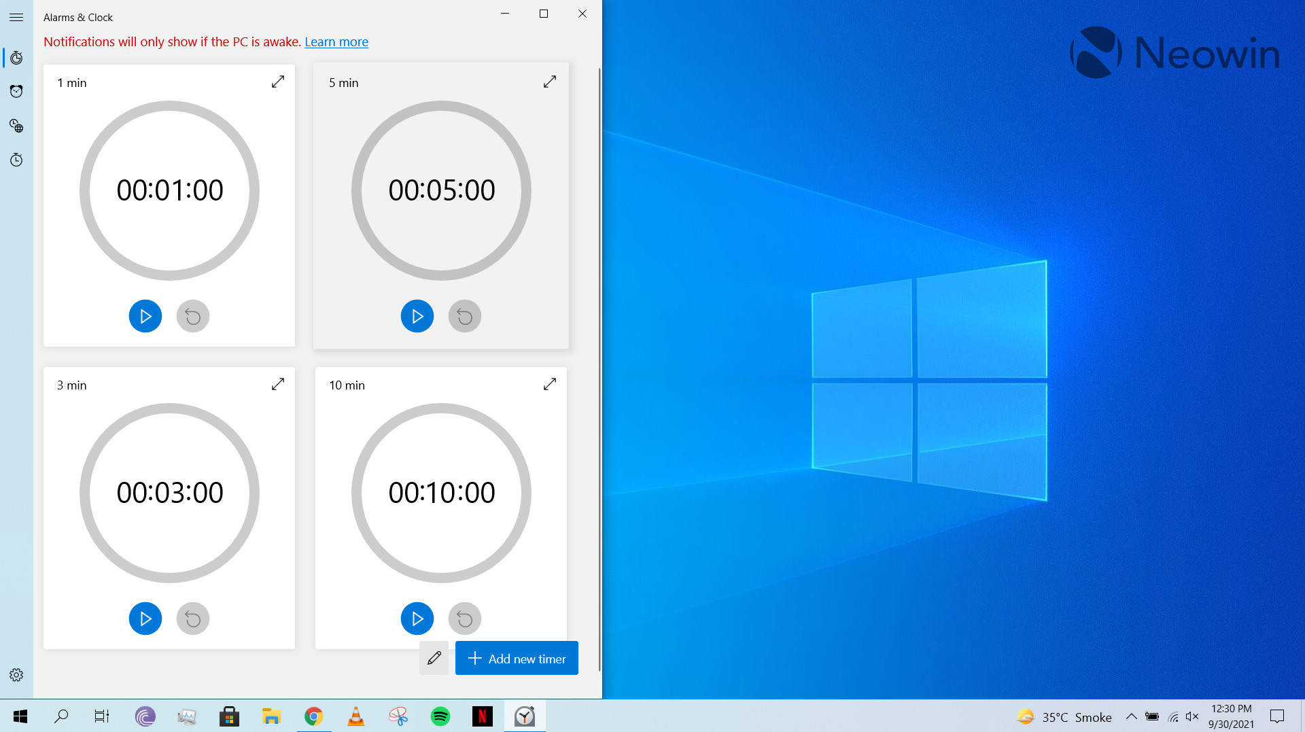
Task: Start the 3 min timer
Action: pos(145,618)
